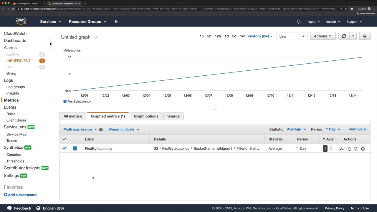This screenshot has width=377, height=212.
Task: Click the pin shortcut icon in AWS navbar
Action: click(116, 21)
